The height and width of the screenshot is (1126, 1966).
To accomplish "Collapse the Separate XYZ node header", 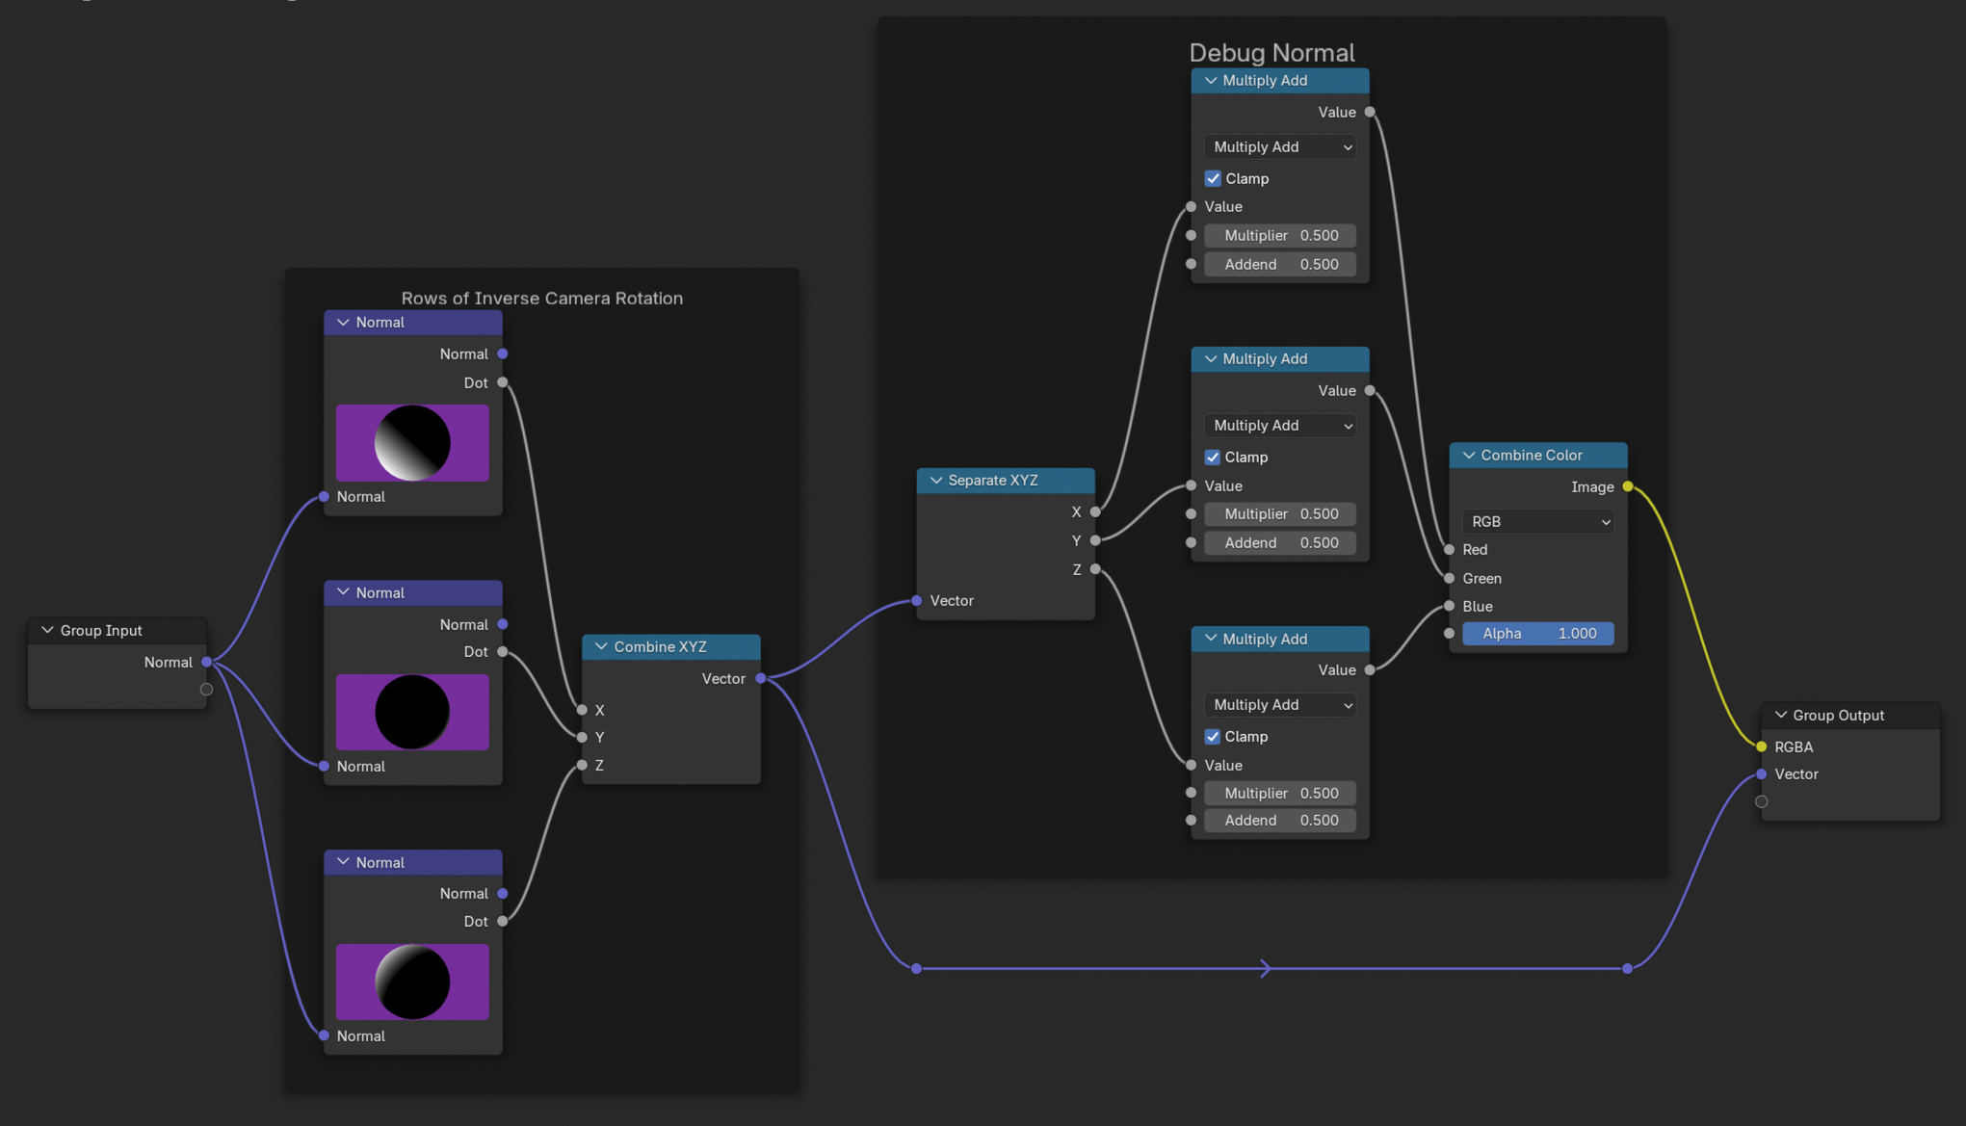I will [935, 480].
